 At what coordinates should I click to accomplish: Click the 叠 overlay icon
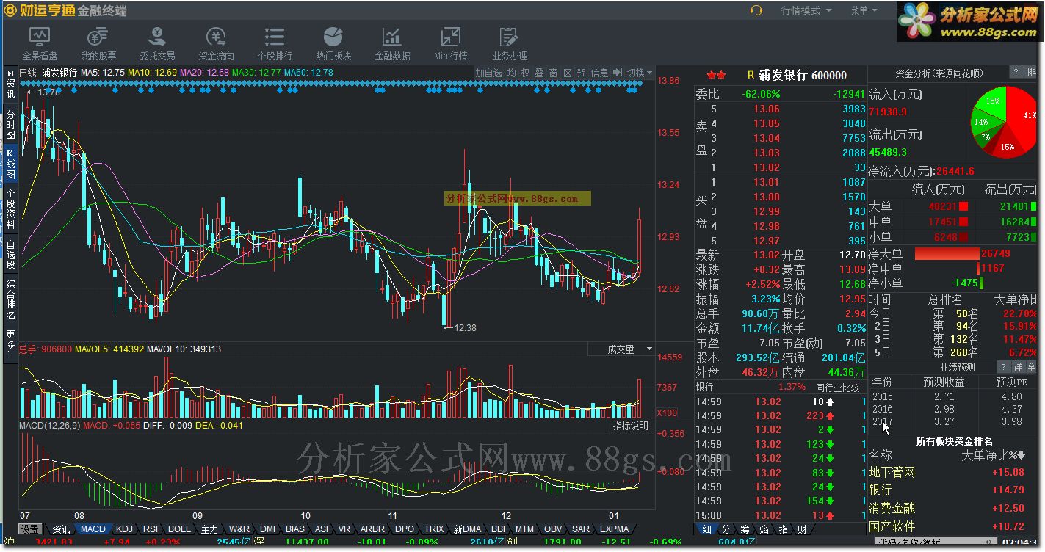(x=539, y=73)
